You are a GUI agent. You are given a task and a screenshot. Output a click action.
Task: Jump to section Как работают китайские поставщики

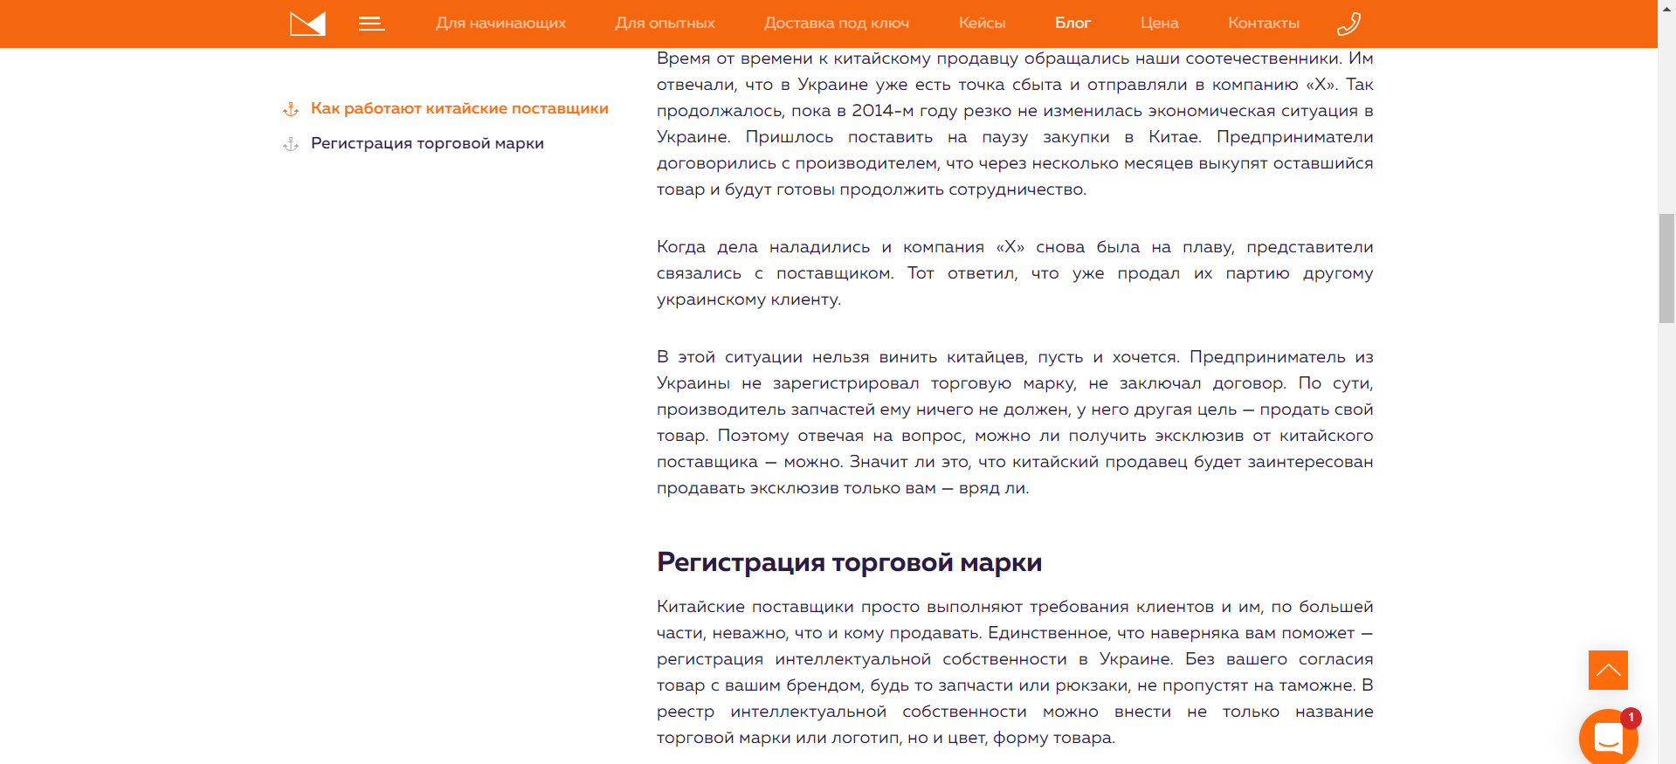(459, 108)
